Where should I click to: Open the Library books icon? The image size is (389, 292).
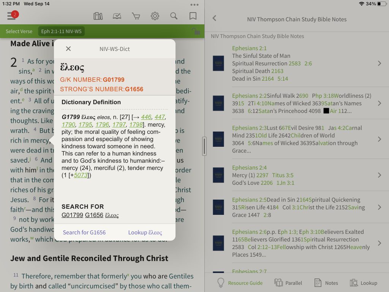click(x=98, y=16)
